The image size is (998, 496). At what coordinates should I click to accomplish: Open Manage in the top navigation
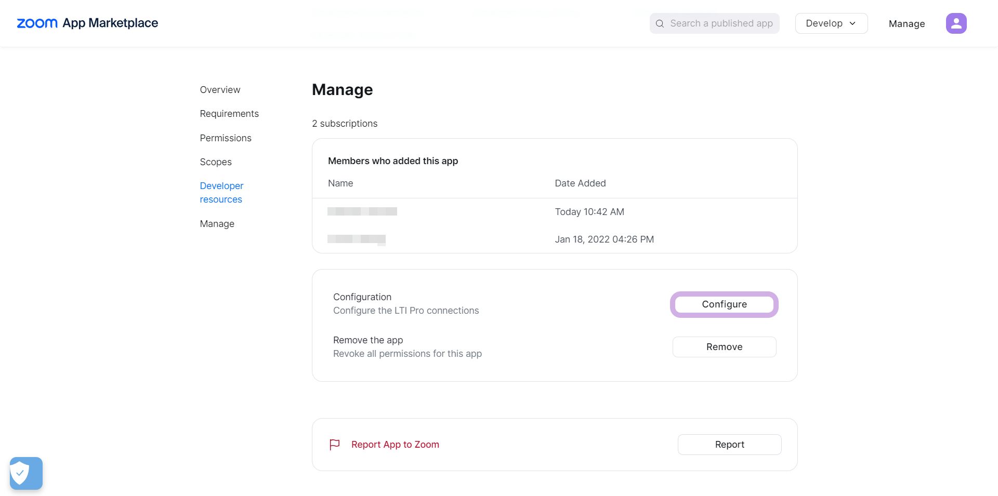(x=907, y=24)
